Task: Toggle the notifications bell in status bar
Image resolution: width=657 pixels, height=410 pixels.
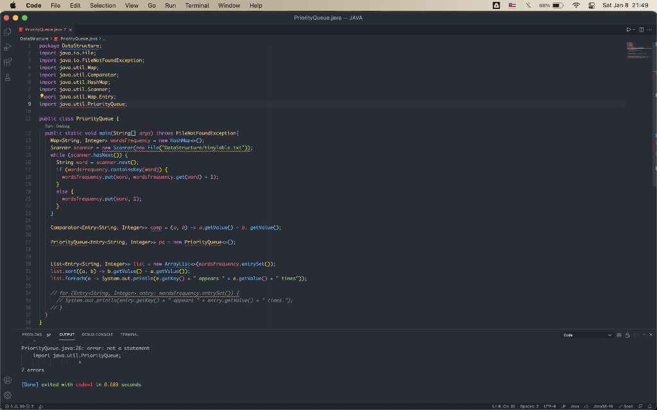Action: 649,406
